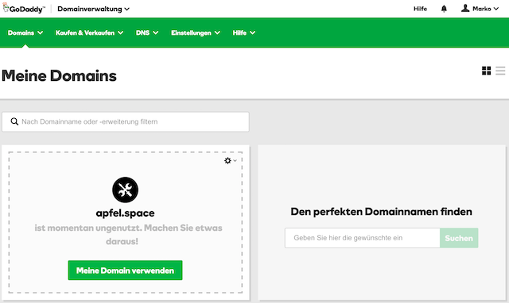
Task: Click the GoDaddy logo
Action: point(24,9)
